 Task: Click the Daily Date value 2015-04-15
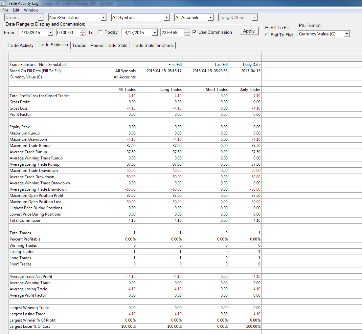tap(251, 71)
